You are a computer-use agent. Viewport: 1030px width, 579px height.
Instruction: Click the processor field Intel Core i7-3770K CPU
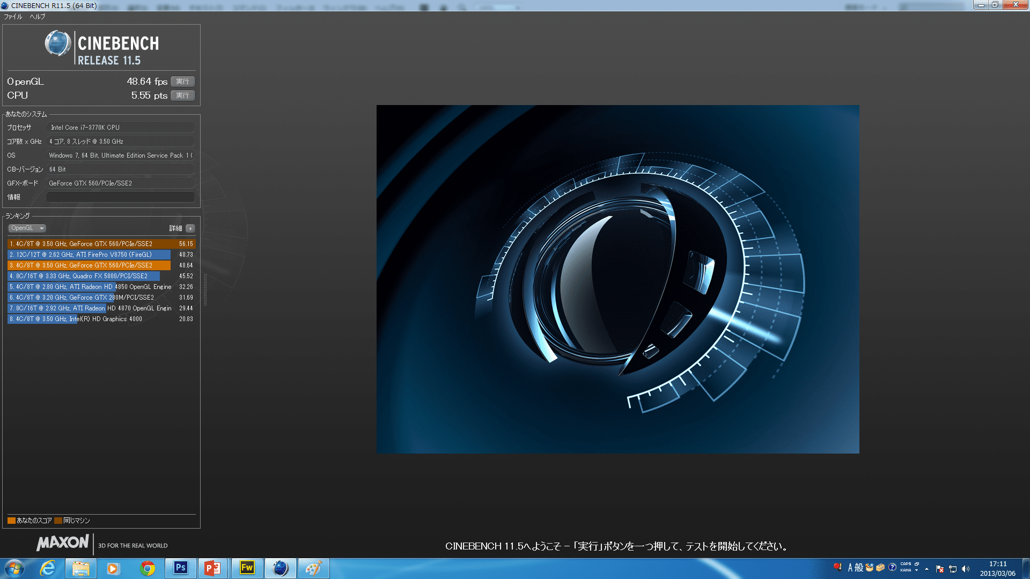point(120,128)
